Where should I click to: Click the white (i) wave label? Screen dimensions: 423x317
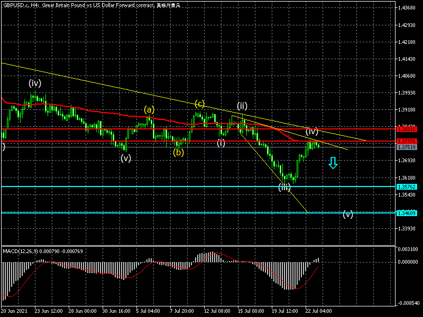[x=221, y=143]
